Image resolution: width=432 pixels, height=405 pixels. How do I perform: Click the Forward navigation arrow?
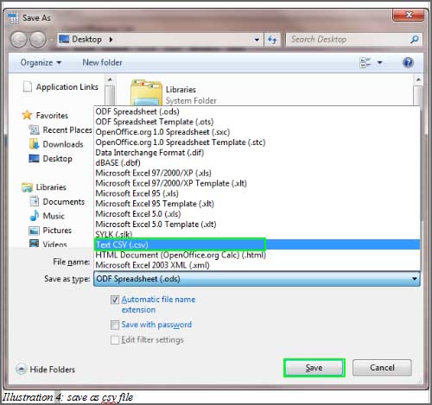coord(38,40)
